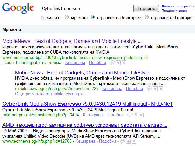Open CyberLink MediaShow Espresso MkD-NeT title
This screenshot has width=195, height=146.
(x=87, y=104)
